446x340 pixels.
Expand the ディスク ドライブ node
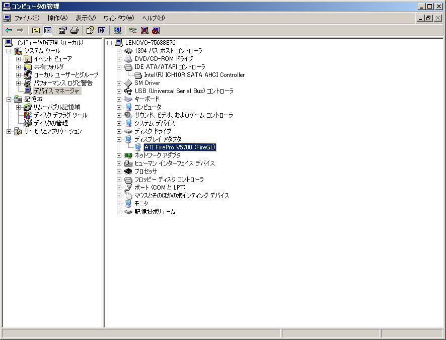click(x=119, y=131)
